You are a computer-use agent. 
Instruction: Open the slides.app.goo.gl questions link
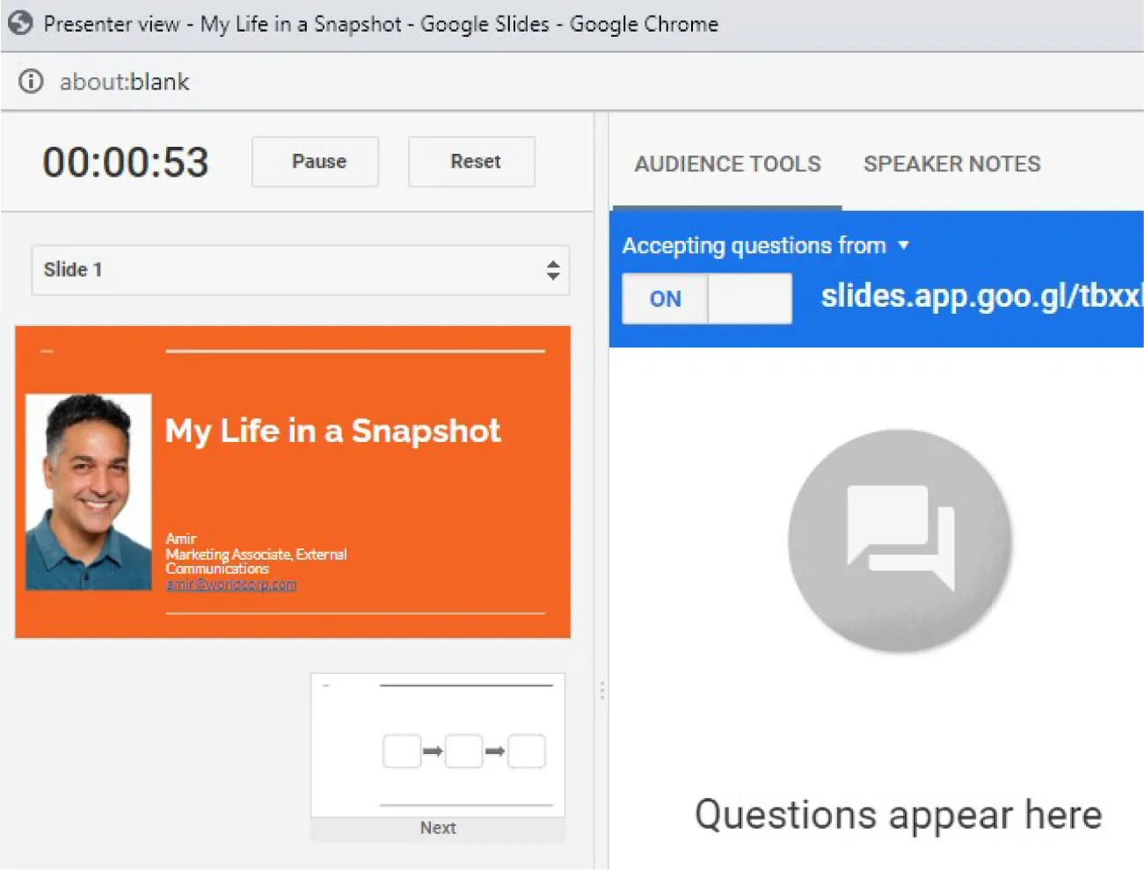tap(980, 296)
